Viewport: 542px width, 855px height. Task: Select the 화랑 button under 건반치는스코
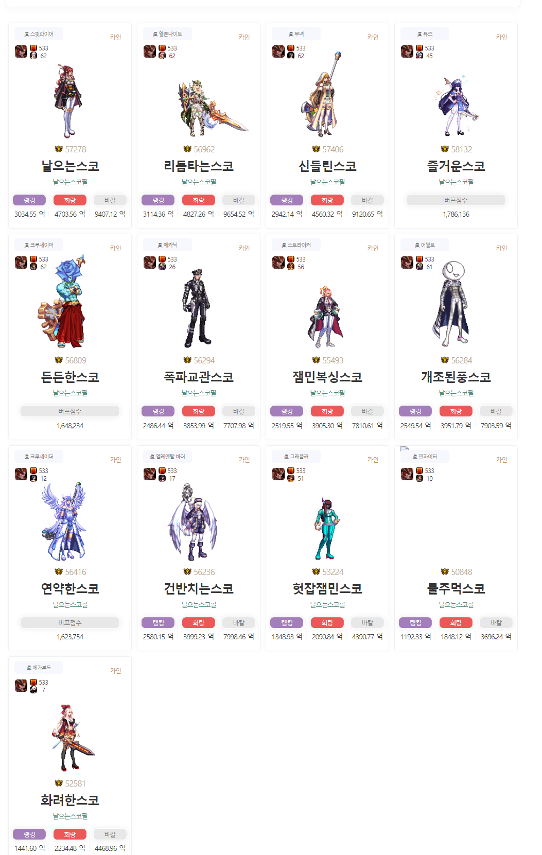(199, 623)
